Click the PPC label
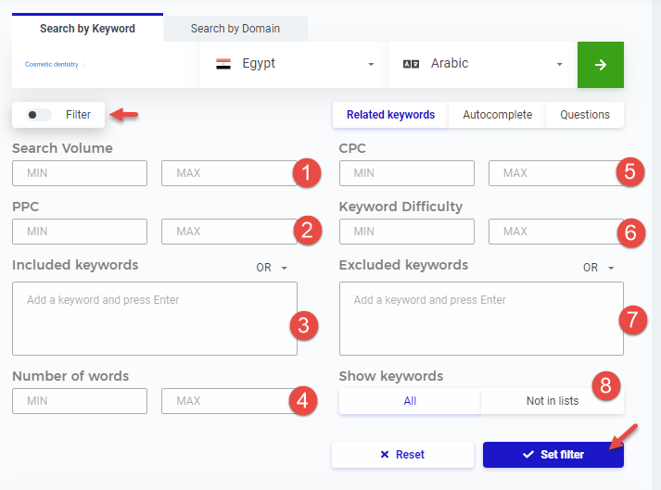 coord(25,207)
